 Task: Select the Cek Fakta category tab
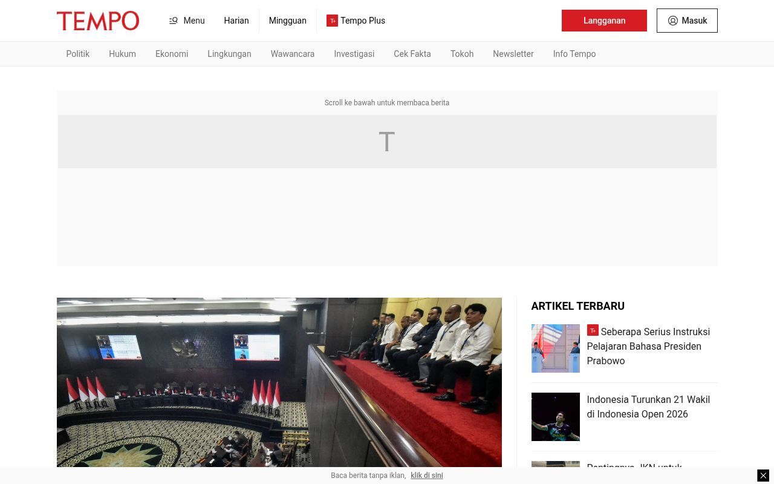412,54
